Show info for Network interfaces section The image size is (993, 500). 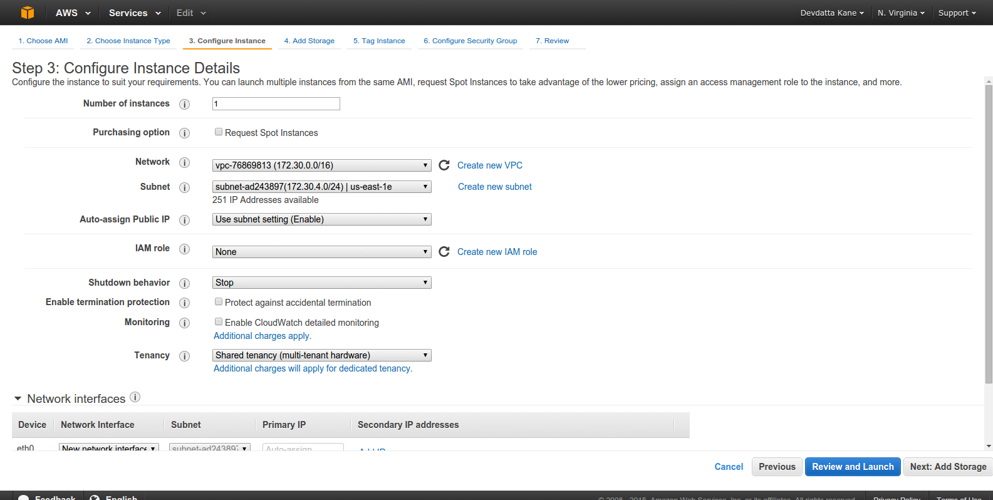pyautogui.click(x=135, y=397)
